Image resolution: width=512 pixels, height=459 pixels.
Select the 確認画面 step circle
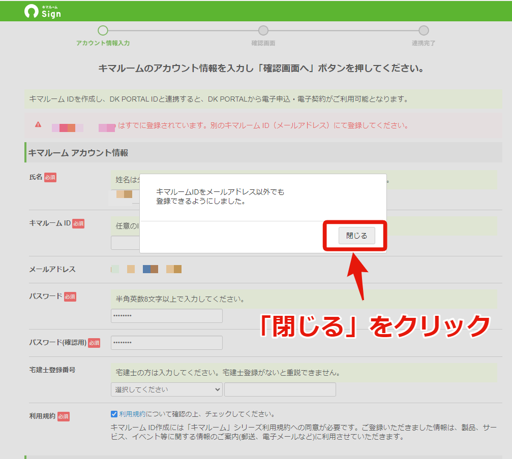tap(263, 30)
